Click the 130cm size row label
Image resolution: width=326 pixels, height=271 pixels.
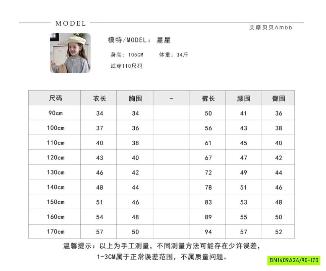[55, 172]
